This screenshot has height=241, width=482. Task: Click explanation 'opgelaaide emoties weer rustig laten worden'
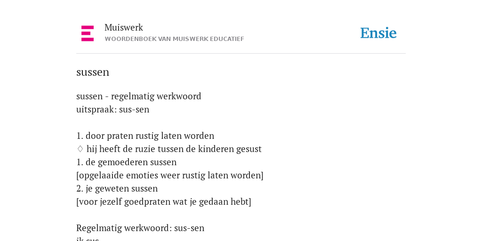(169, 176)
